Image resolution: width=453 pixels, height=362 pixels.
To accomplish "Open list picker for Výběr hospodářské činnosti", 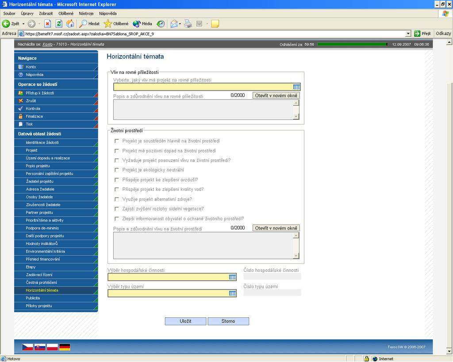I will coord(233,277).
